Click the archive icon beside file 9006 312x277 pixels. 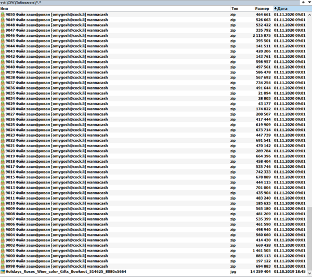(3, 225)
